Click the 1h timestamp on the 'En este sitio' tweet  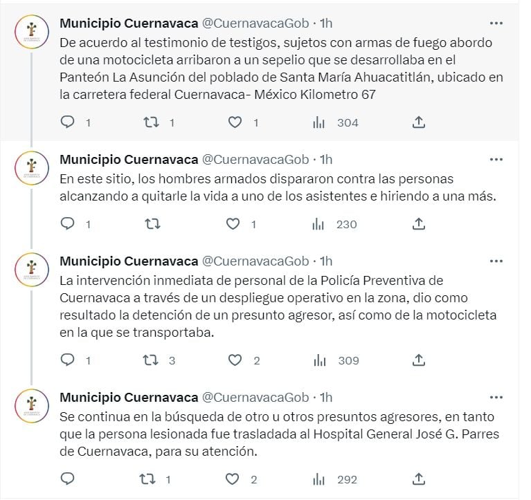pyautogui.click(x=326, y=159)
